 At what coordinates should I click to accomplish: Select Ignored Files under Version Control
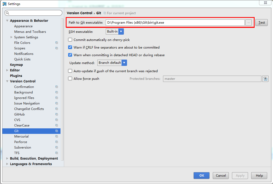pyautogui.click(x=24, y=98)
